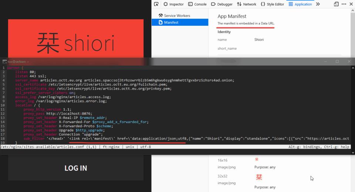Click the ssl_certificate_key privkey.pem line
The image size is (355, 192).
[93, 89]
